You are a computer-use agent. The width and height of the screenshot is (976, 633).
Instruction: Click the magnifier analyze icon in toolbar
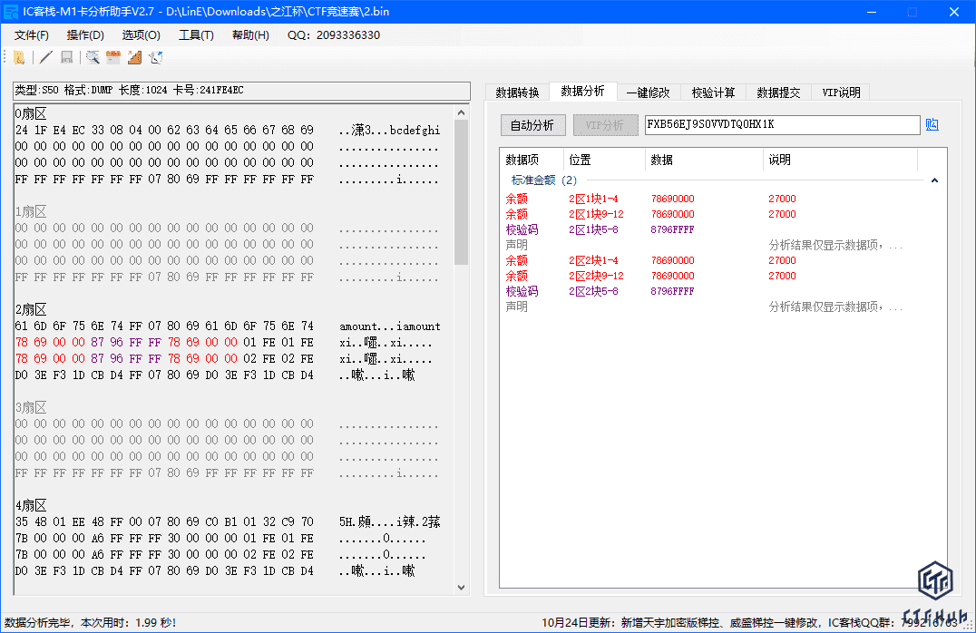[93, 57]
